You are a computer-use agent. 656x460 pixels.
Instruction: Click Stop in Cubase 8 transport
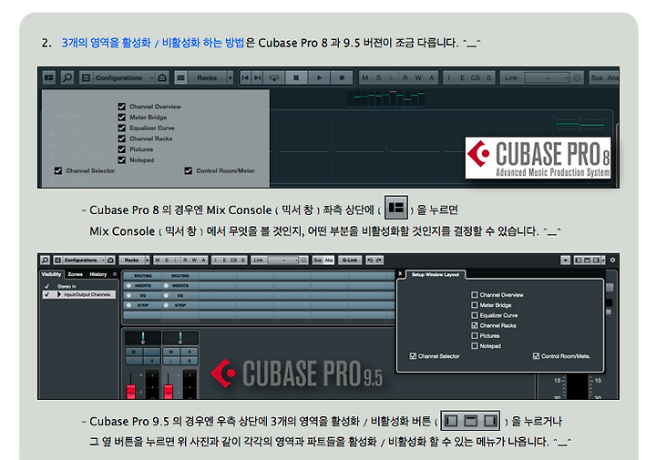click(296, 77)
